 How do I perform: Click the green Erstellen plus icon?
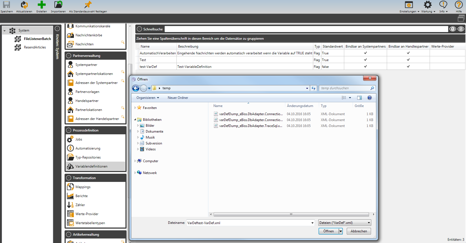[41, 5]
